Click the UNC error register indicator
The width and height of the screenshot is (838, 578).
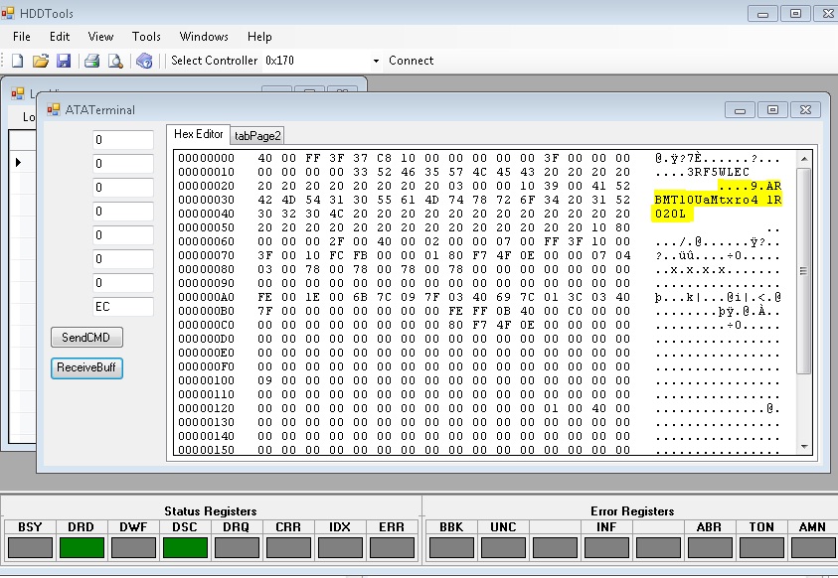(x=503, y=548)
